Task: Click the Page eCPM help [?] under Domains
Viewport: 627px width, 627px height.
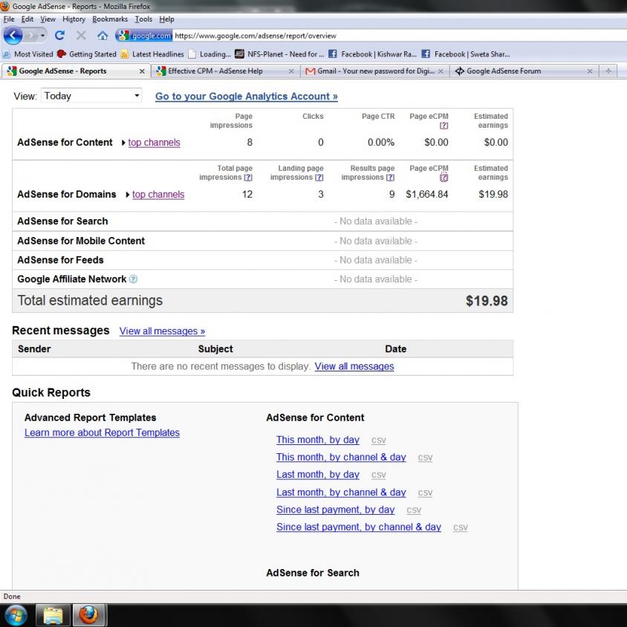Action: pos(444,178)
